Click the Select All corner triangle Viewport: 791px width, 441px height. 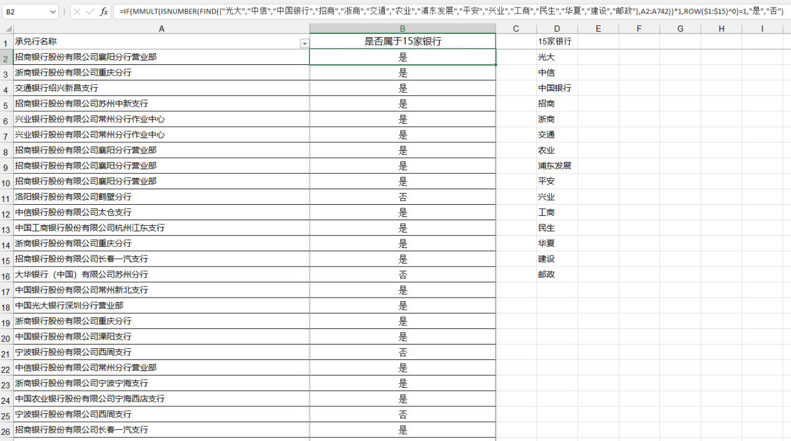pyautogui.click(x=7, y=29)
